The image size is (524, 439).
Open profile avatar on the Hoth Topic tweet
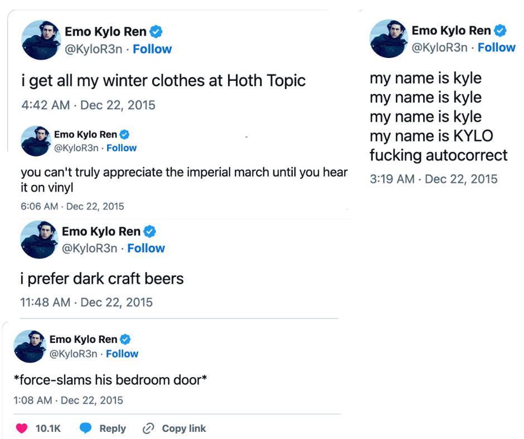coord(41,40)
